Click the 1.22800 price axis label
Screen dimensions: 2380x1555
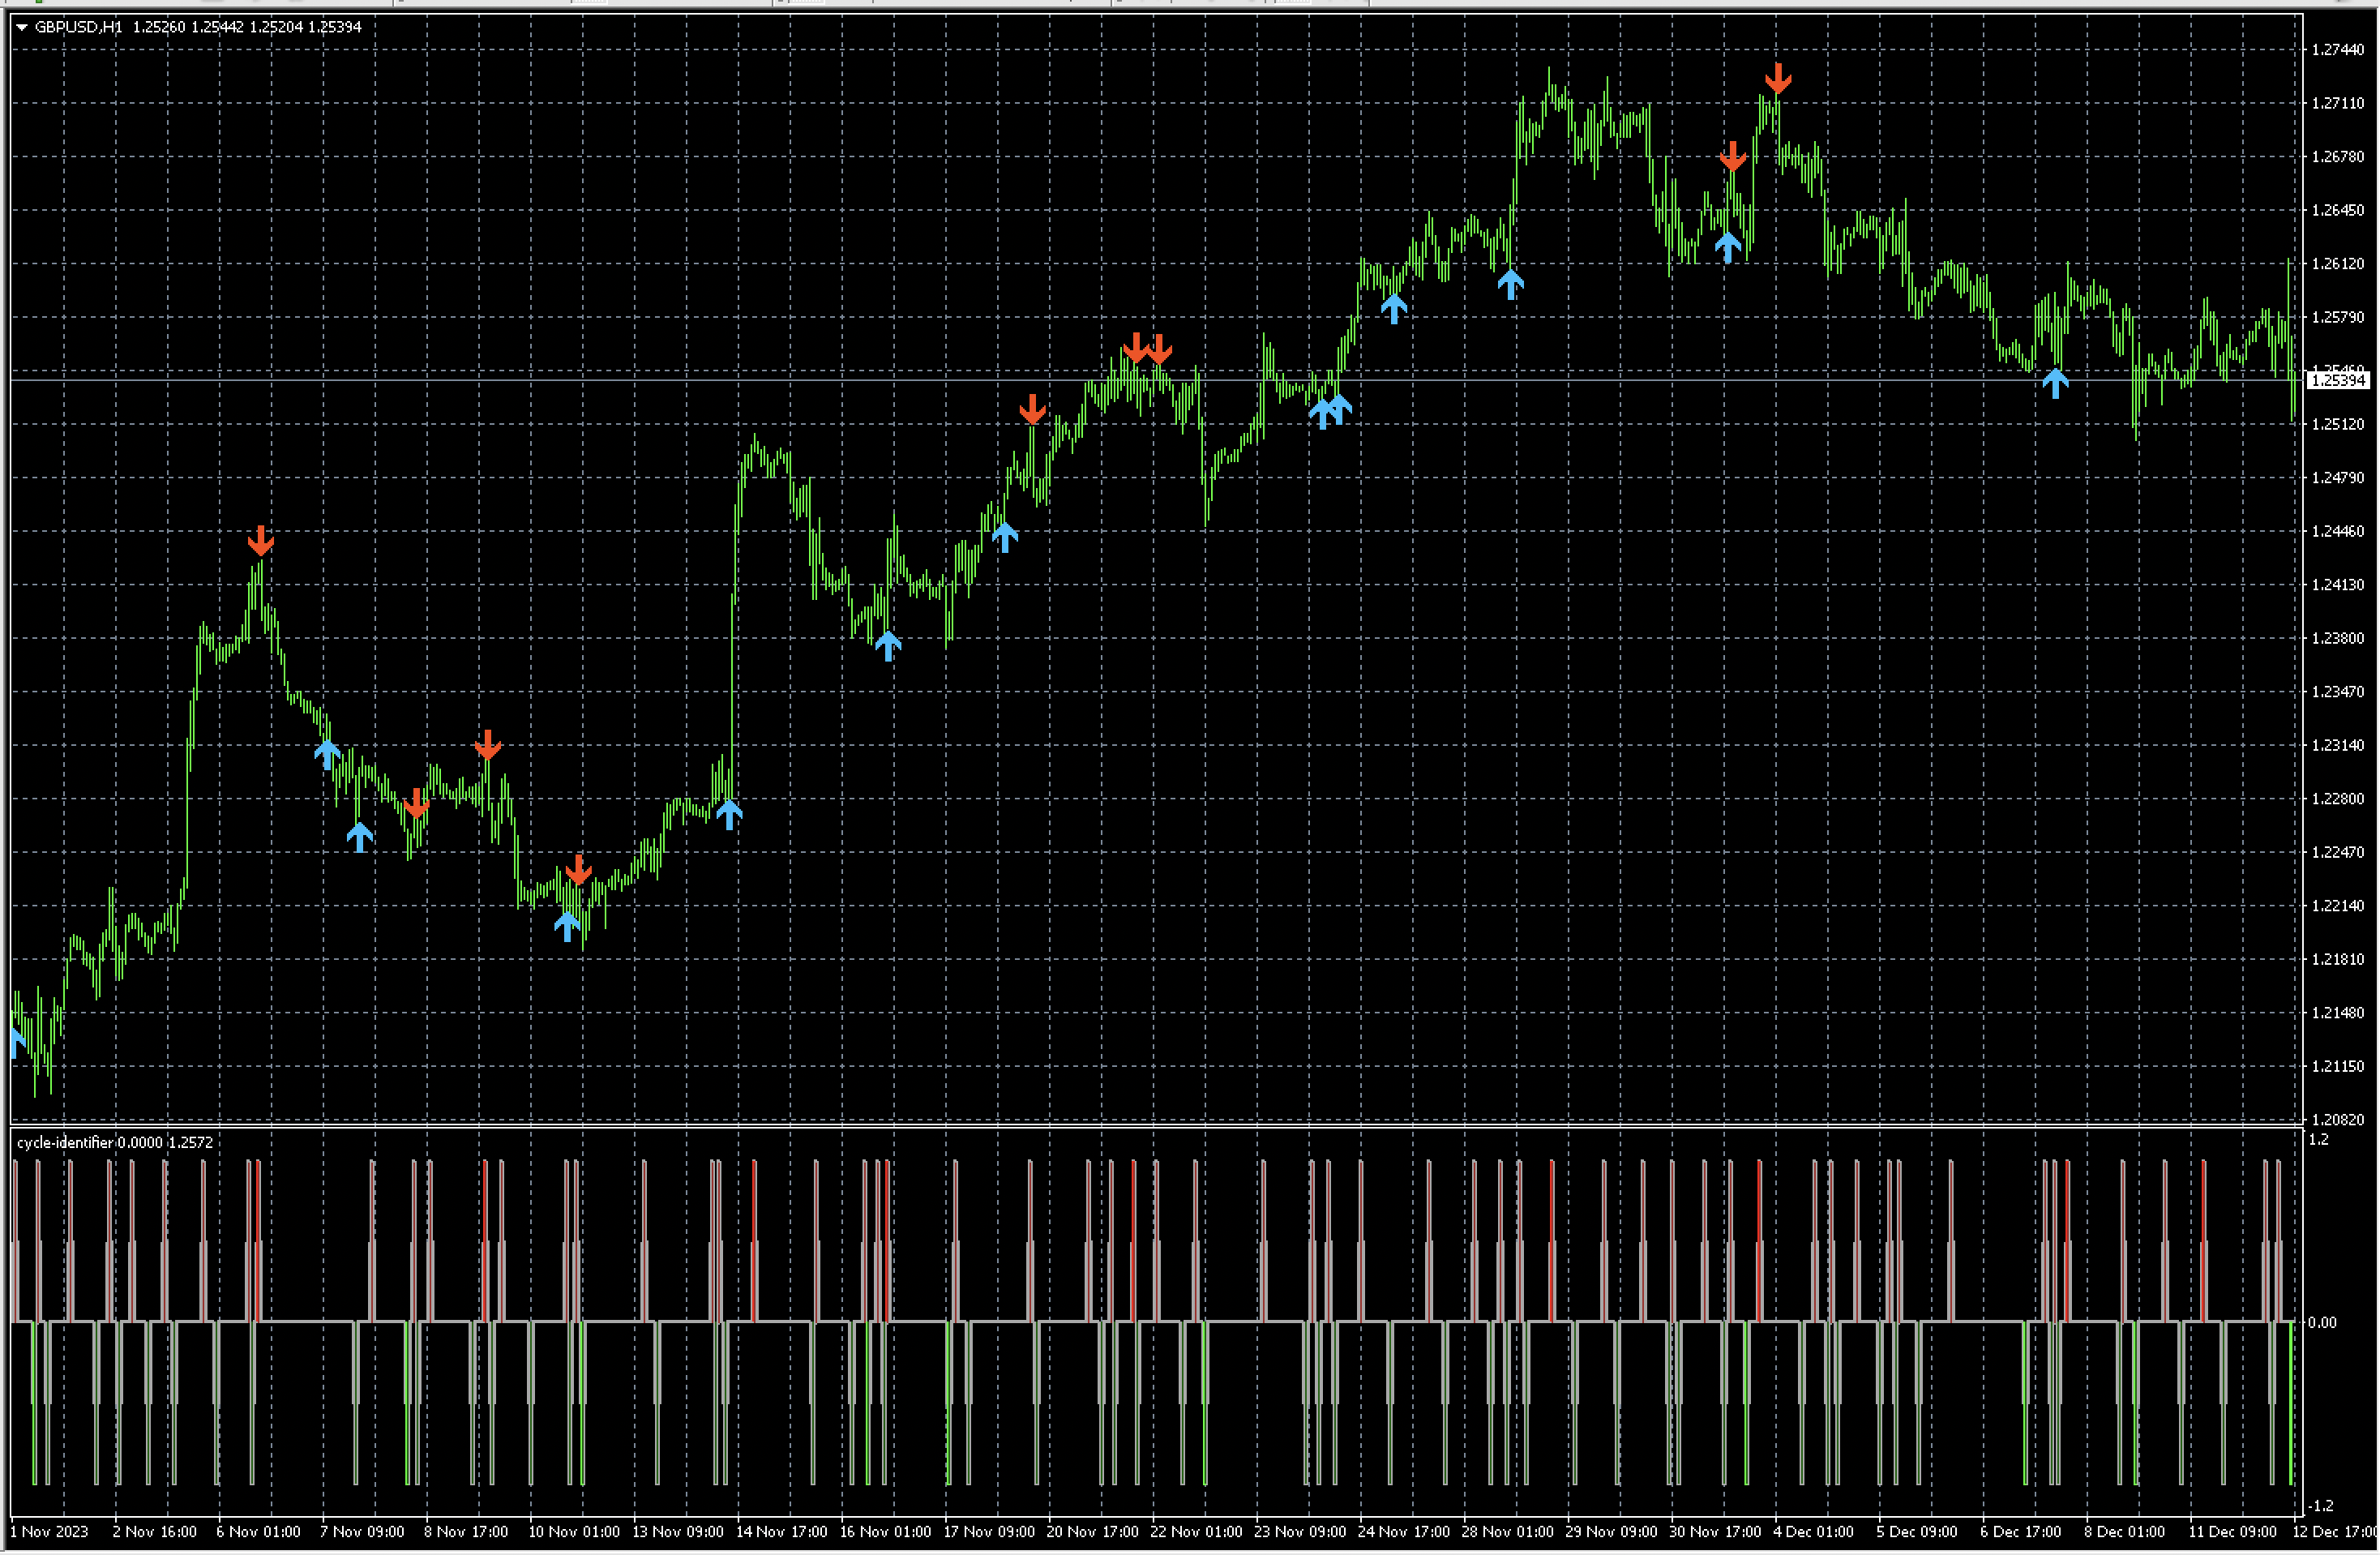coord(2338,798)
